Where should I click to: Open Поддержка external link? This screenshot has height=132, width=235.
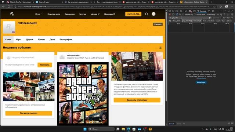109,14
